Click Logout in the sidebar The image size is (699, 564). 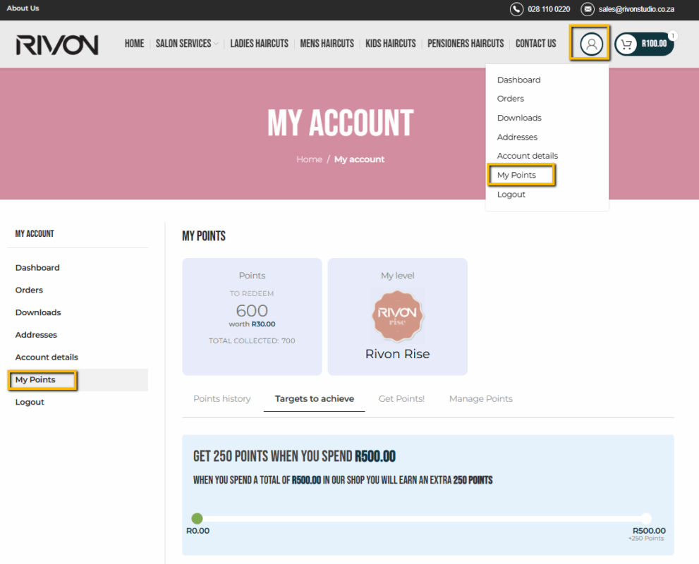pyautogui.click(x=30, y=402)
